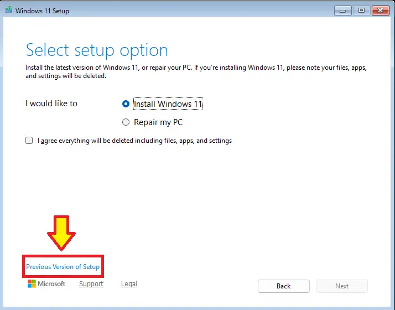This screenshot has width=395, height=310.
Task: Click the 'Select setup option' heading
Action: point(97,50)
